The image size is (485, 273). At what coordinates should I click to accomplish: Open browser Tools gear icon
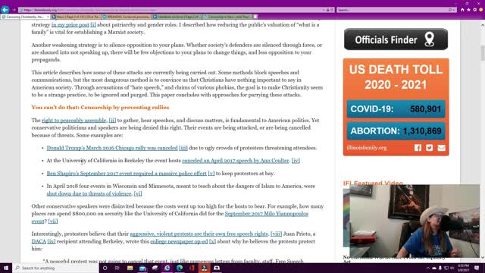coord(475,10)
